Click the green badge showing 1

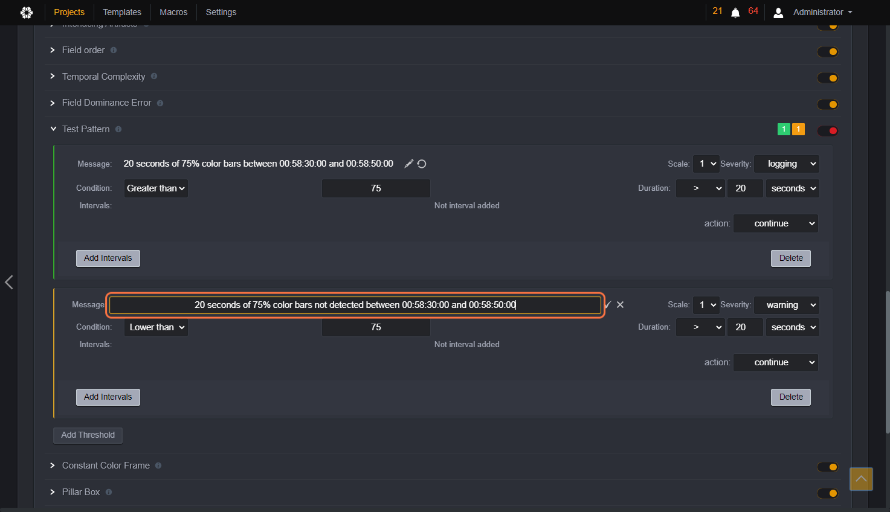coord(784,129)
